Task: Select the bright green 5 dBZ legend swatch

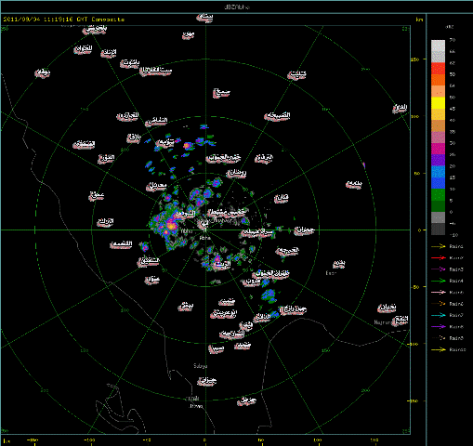Action: [438, 195]
